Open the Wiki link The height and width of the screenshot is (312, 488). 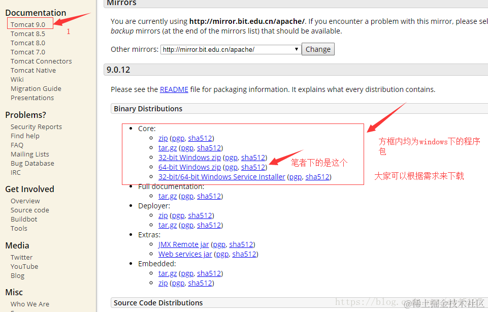tap(17, 79)
